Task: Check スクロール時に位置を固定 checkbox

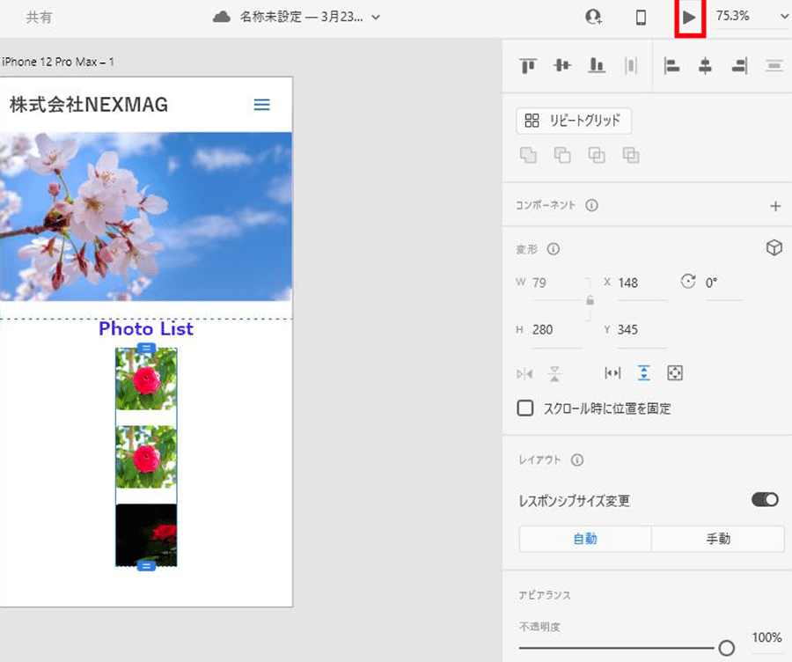Action: point(525,408)
